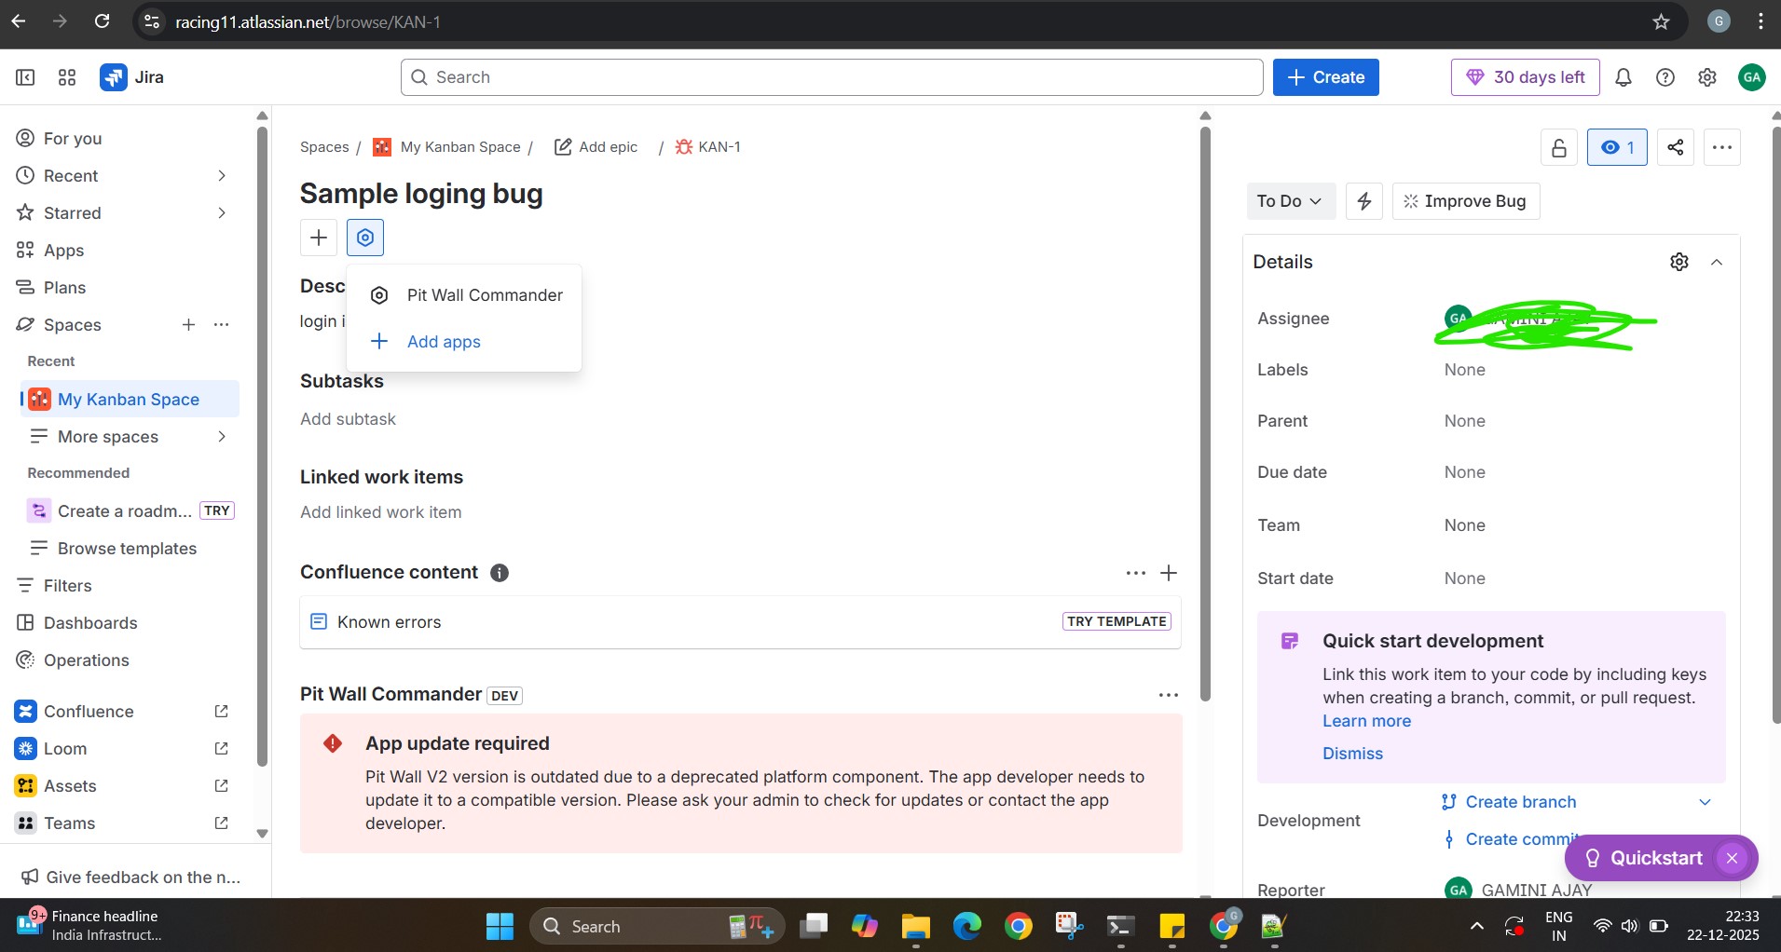This screenshot has height=952, width=1781.
Task: Click the Jira Search field
Action: pos(831,77)
